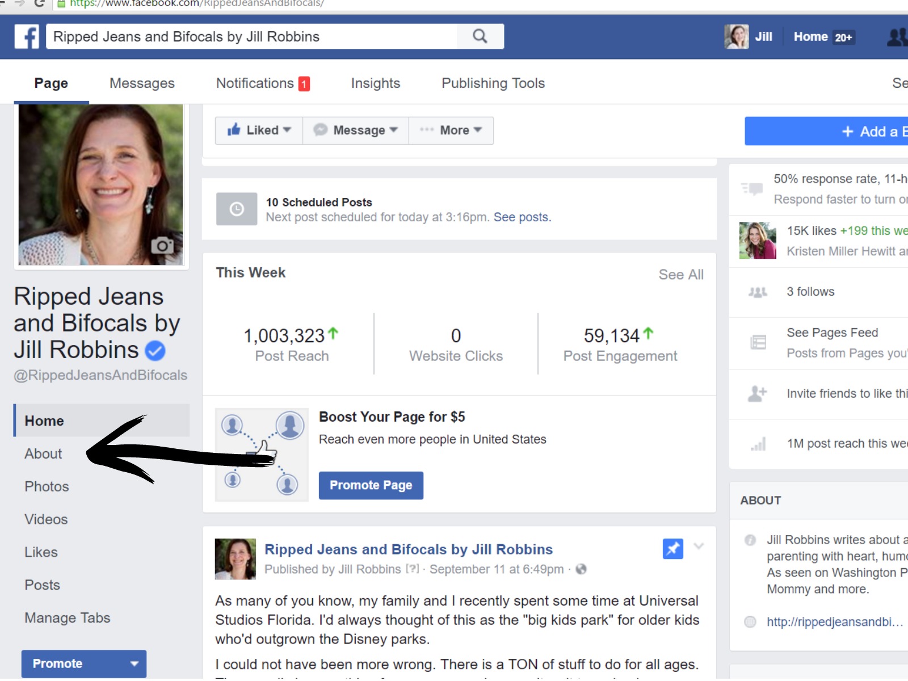Open Manage Tabs in sidebar
908x681 pixels.
point(67,618)
